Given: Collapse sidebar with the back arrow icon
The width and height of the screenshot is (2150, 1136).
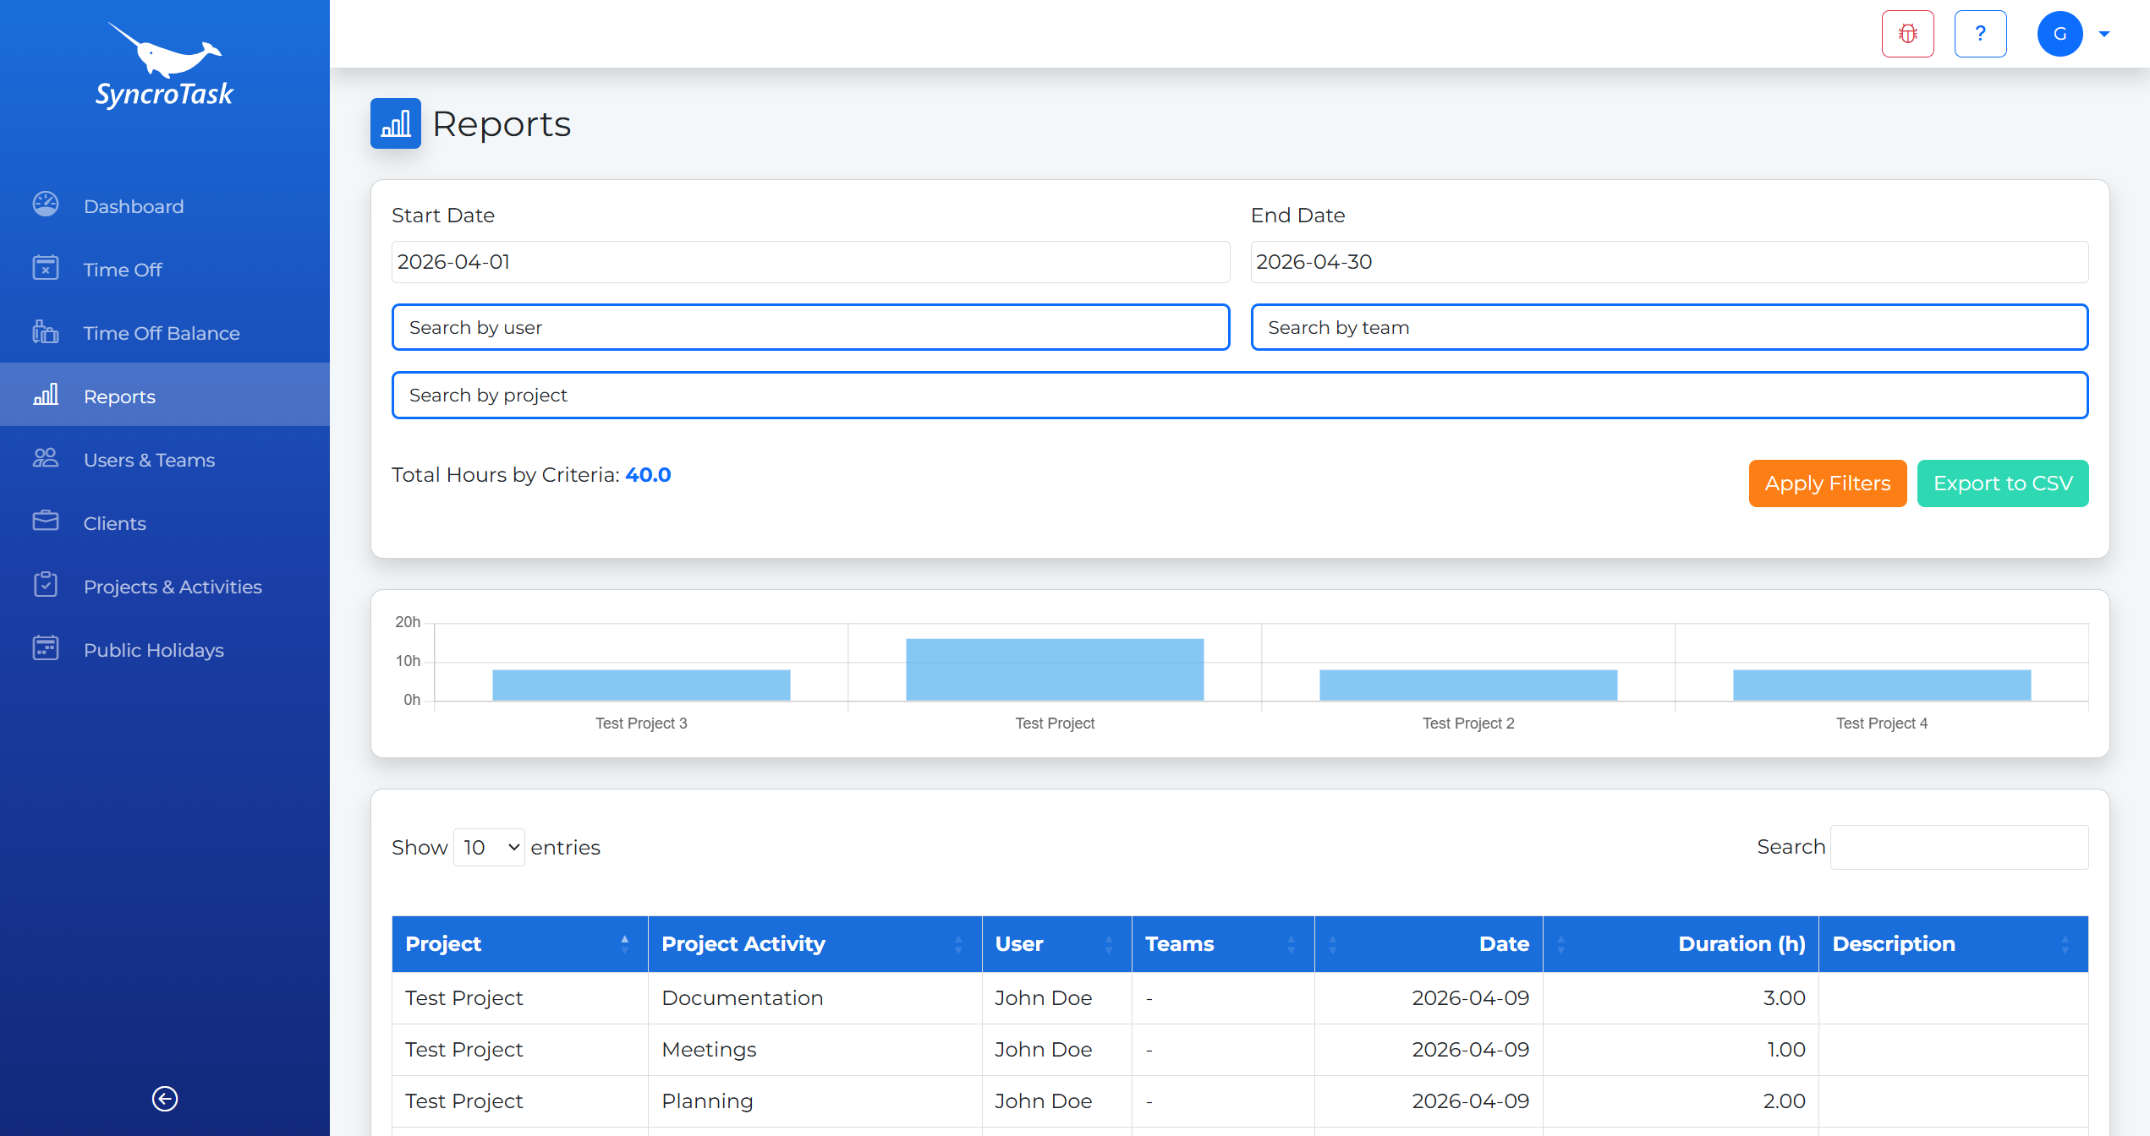Looking at the screenshot, I should pos(165,1098).
